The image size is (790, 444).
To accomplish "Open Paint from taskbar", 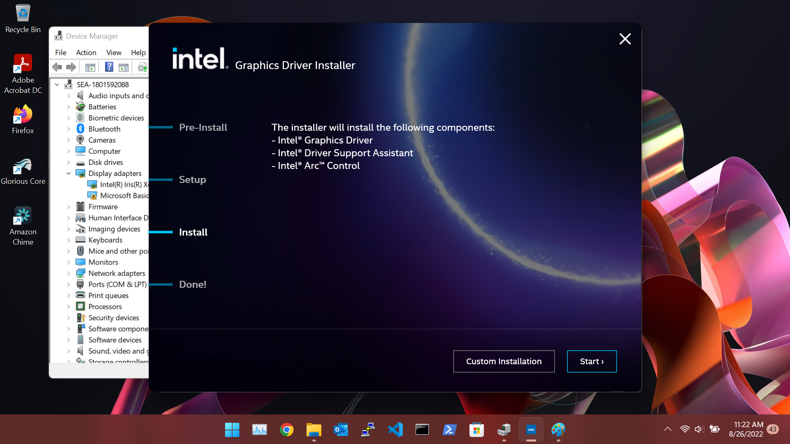I will pyautogui.click(x=558, y=430).
